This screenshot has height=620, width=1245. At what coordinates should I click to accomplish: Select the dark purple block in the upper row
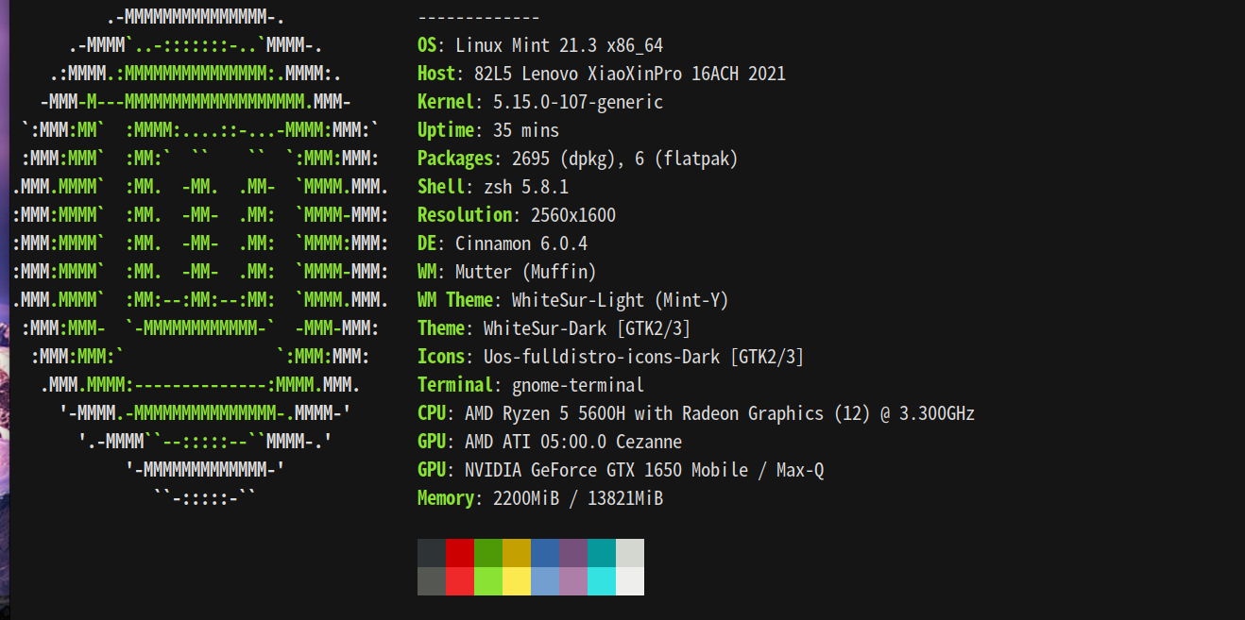point(573,553)
